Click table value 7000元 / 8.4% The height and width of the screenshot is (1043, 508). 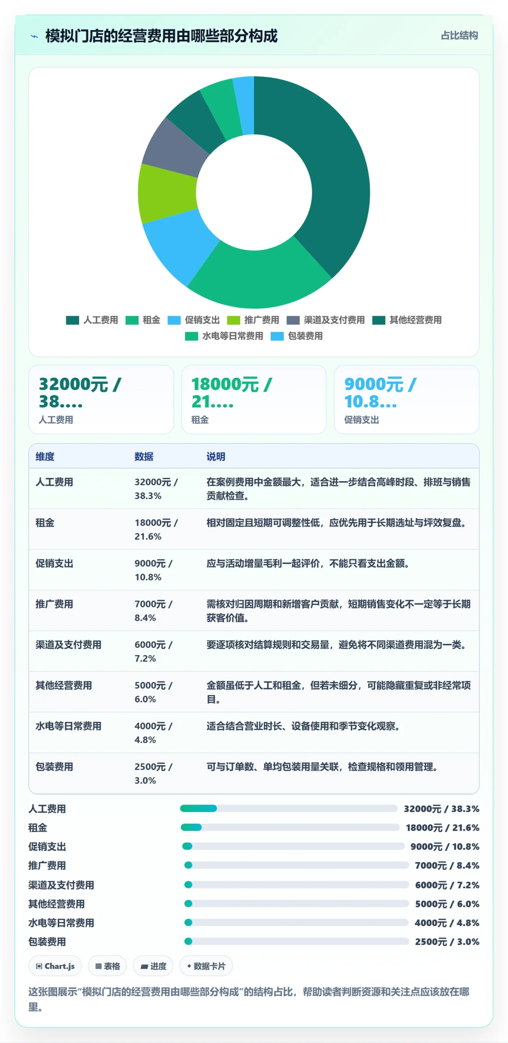click(153, 611)
